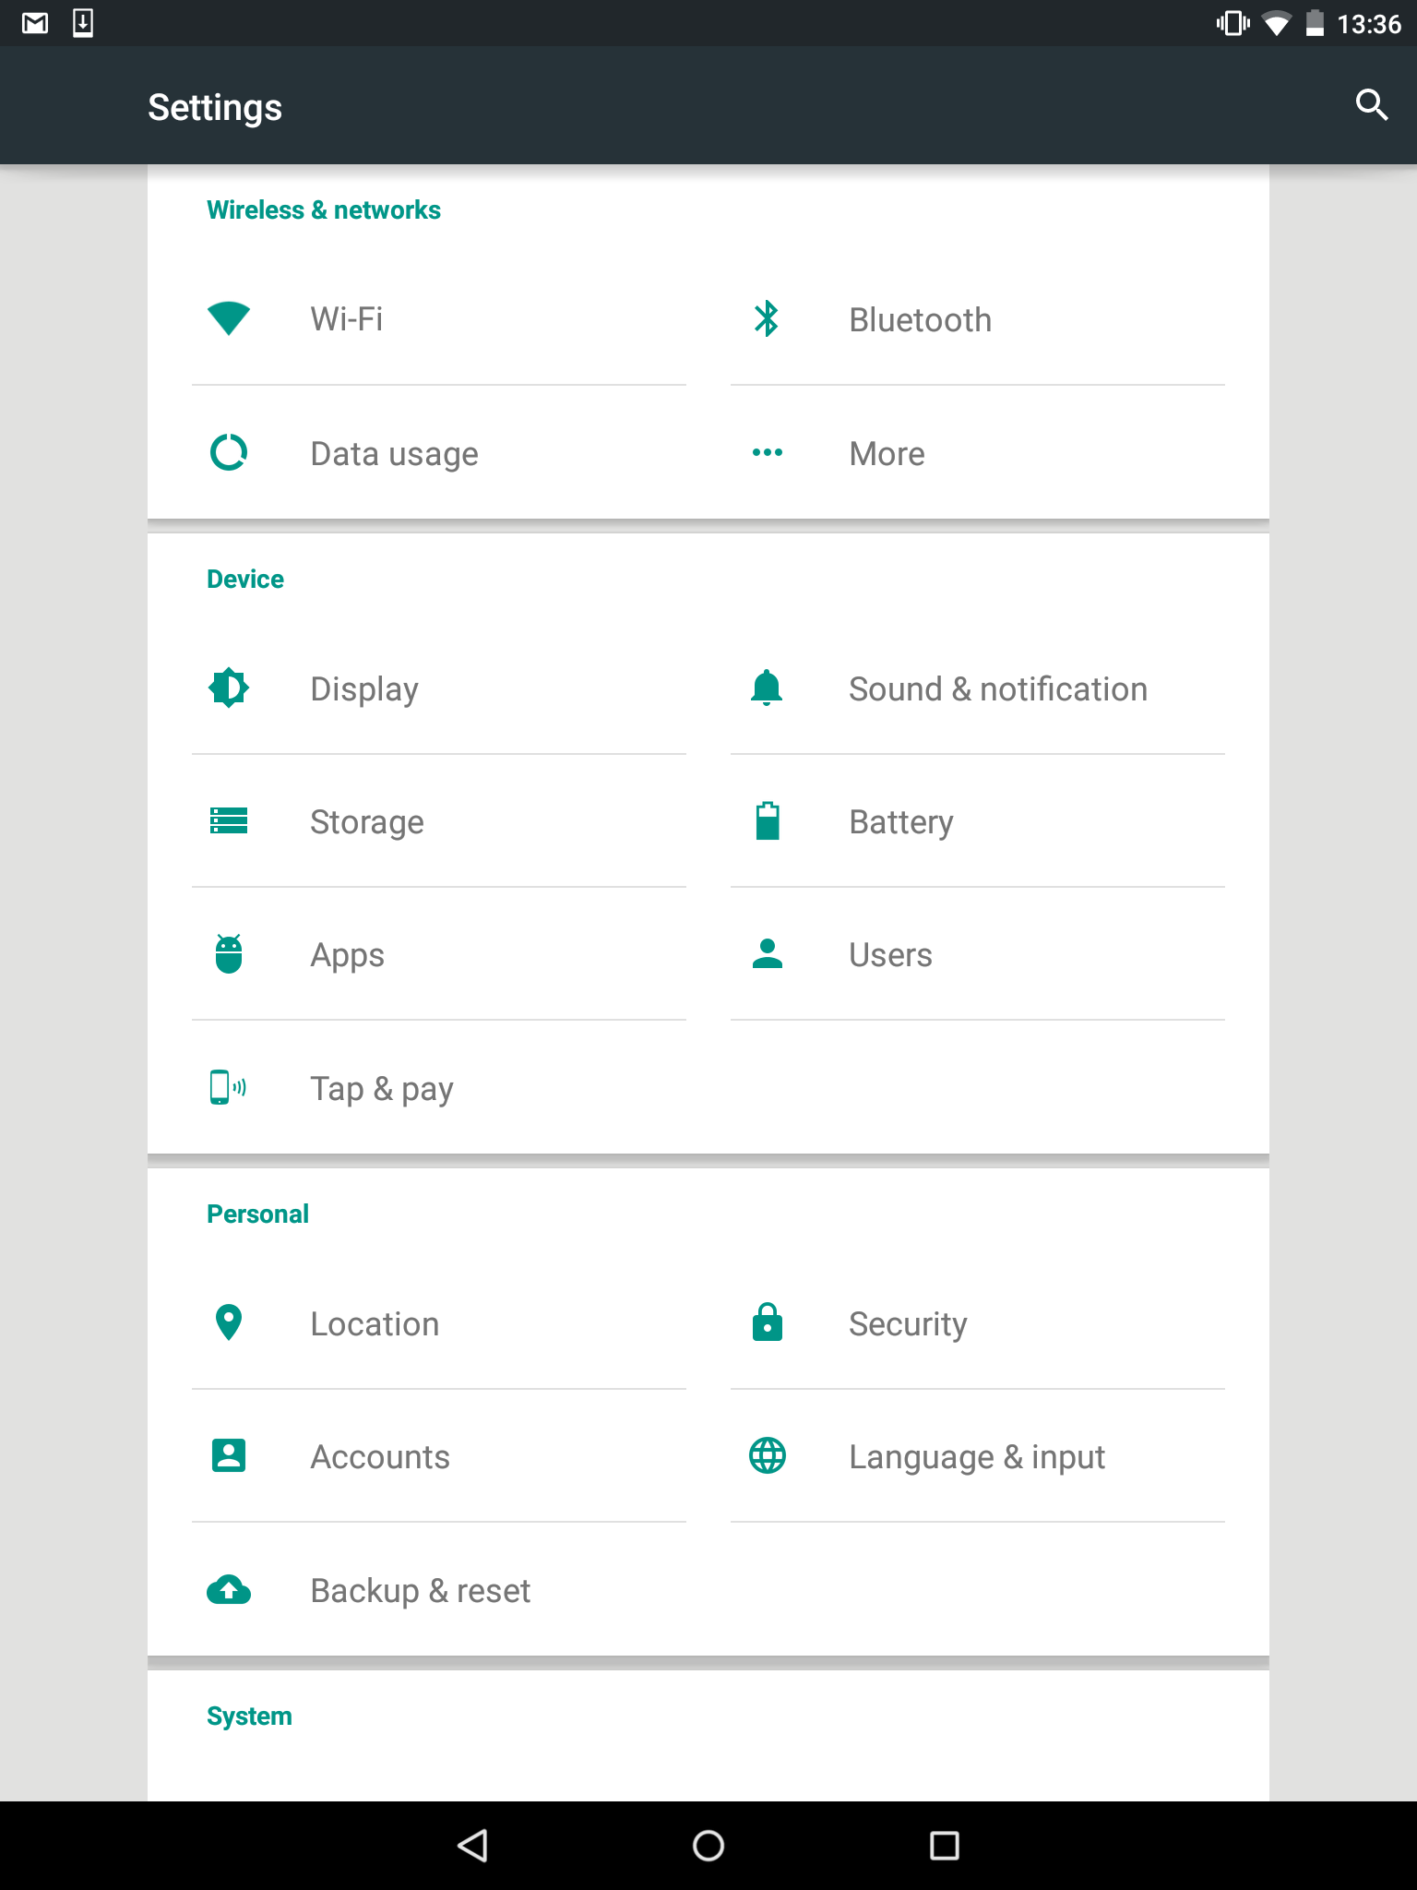Tap the Android robot Apps icon
Screen dimensions: 1417x1890
tap(229, 953)
